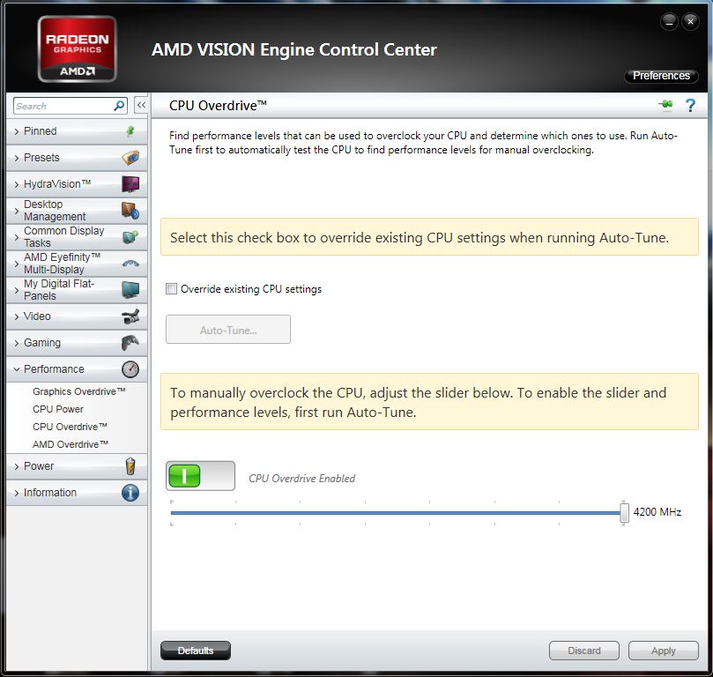The height and width of the screenshot is (677, 713).
Task: Close the Control Center window
Action: tap(690, 21)
